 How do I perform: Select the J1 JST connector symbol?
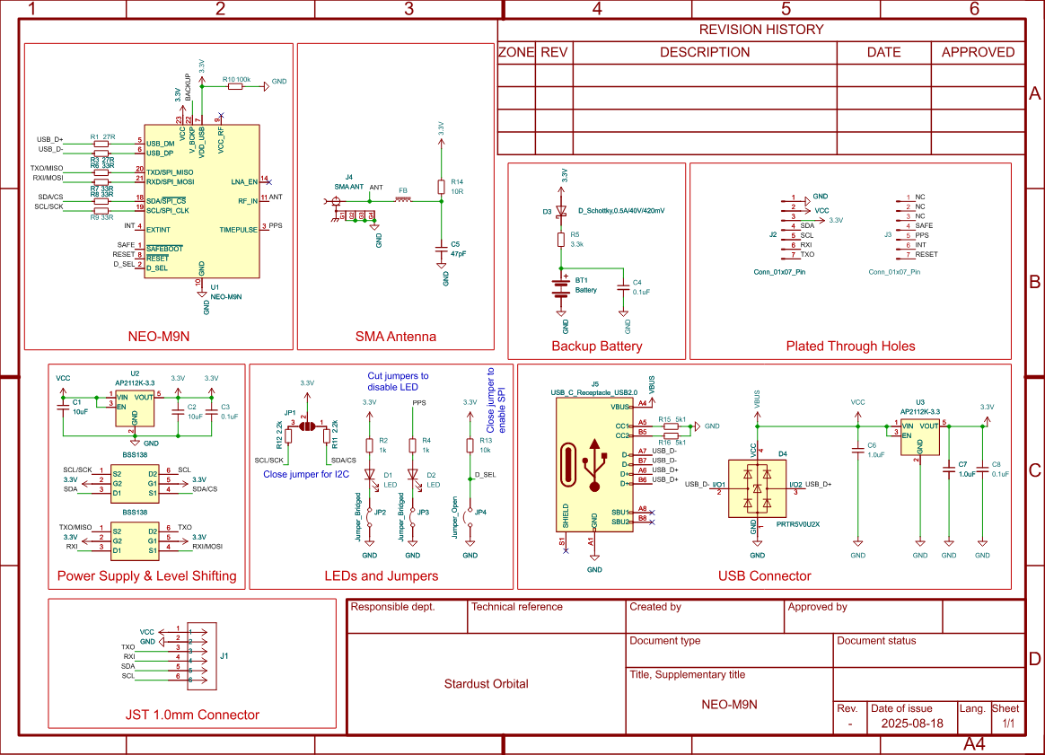point(204,656)
